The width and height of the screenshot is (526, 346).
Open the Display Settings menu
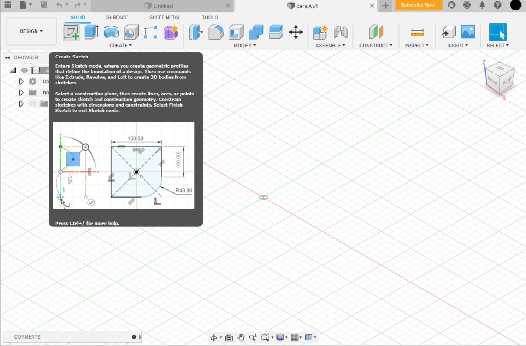coord(282,337)
